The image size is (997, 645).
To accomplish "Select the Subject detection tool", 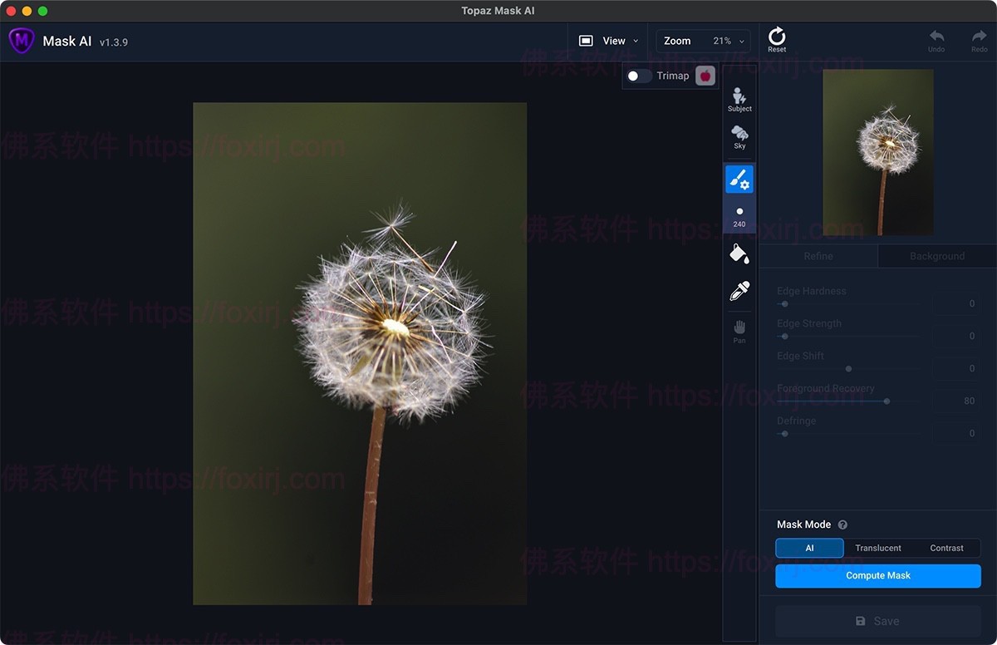I will point(739,99).
